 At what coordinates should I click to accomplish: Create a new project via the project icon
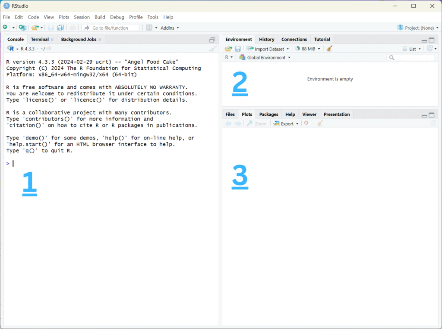pos(22,27)
